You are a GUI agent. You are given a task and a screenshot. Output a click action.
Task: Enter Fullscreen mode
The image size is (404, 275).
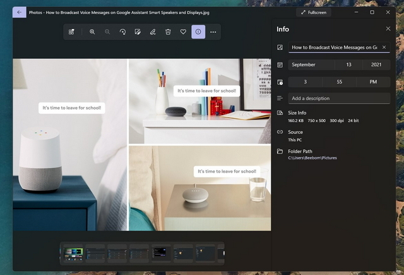314,13
